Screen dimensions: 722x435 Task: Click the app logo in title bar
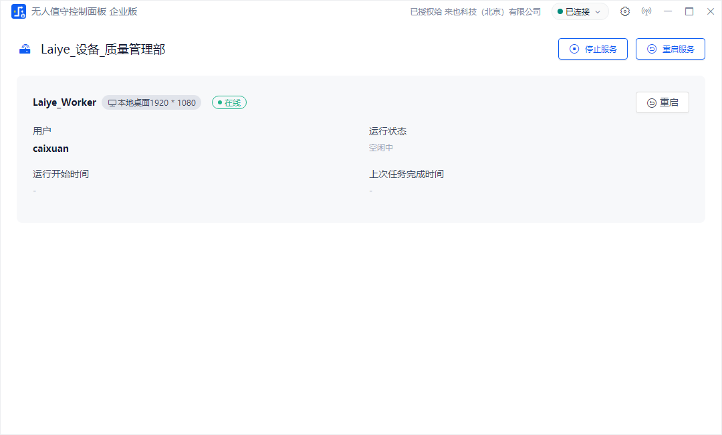pos(18,11)
